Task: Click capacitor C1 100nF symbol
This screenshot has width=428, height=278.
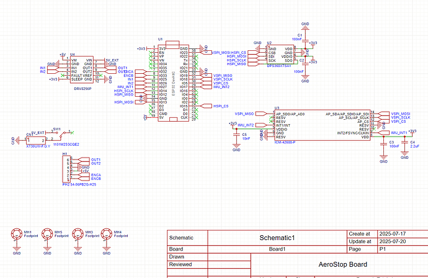Action: 305,39
